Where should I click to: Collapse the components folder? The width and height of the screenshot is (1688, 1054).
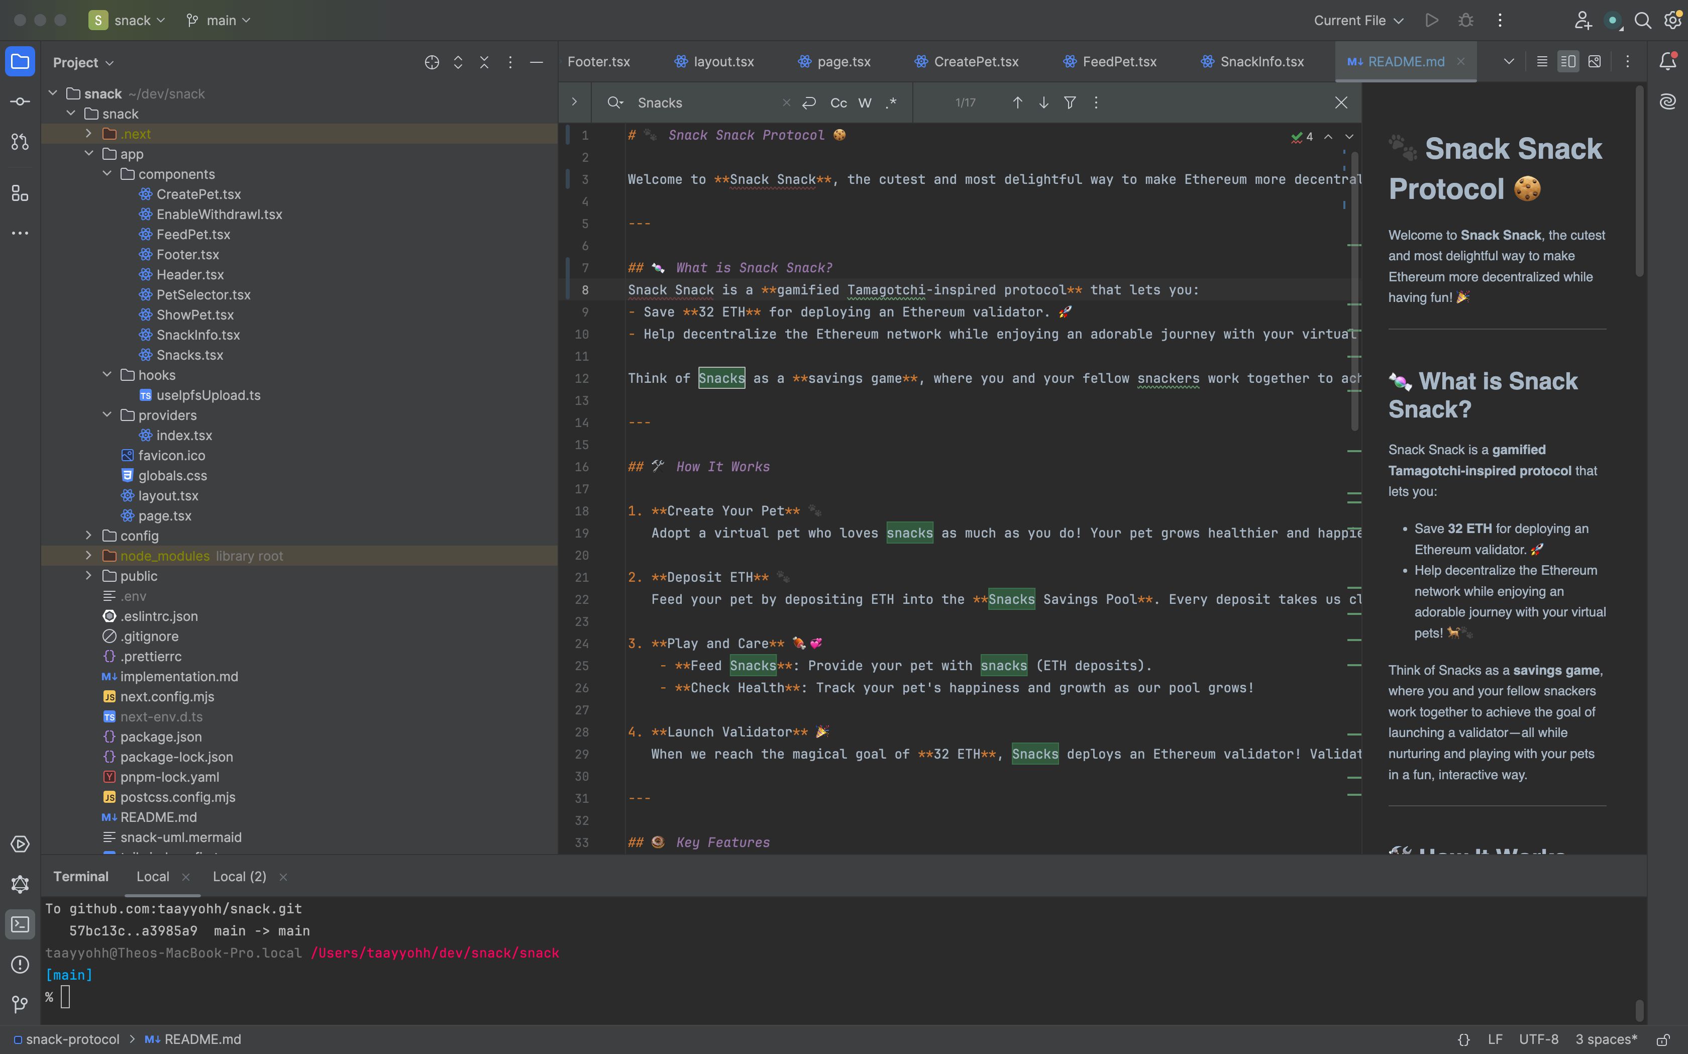click(107, 174)
